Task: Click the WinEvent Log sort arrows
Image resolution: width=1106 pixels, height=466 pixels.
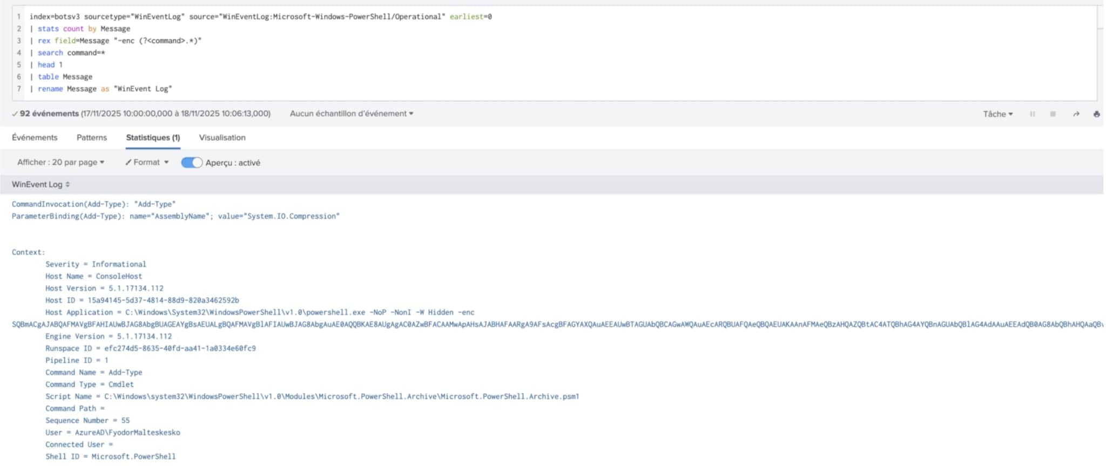Action: [x=68, y=185]
